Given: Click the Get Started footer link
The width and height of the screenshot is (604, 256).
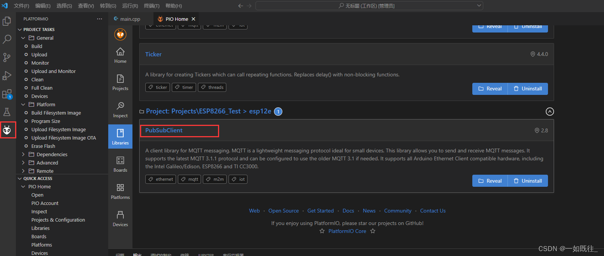Looking at the screenshot, I should [x=321, y=211].
